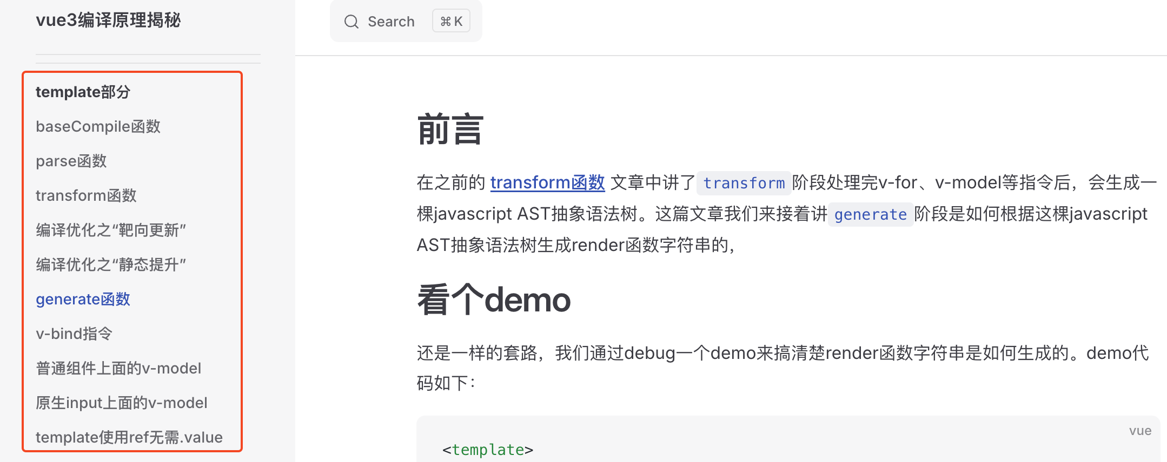
Task: Open 编译优化之"靶向更新" page
Action: [111, 230]
